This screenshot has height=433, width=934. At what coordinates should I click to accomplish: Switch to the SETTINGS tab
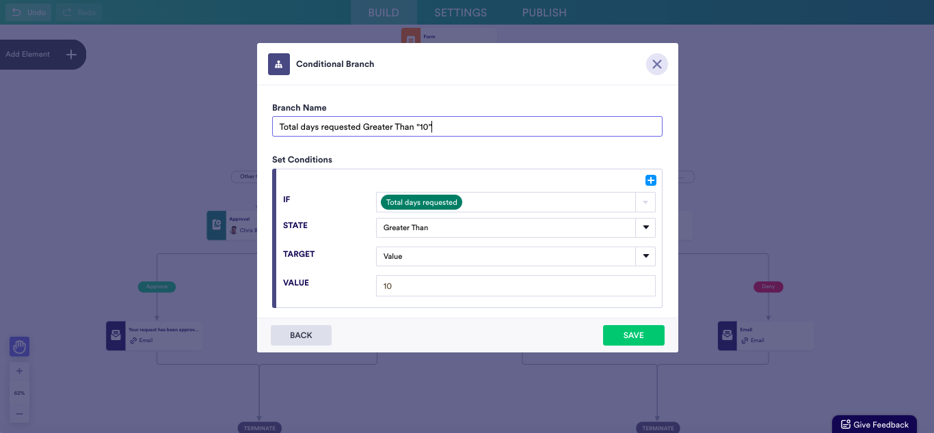pos(460,12)
